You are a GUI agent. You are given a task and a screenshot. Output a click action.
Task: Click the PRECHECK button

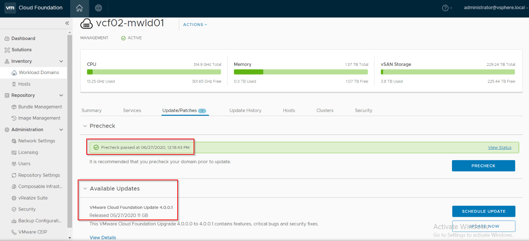coord(483,166)
